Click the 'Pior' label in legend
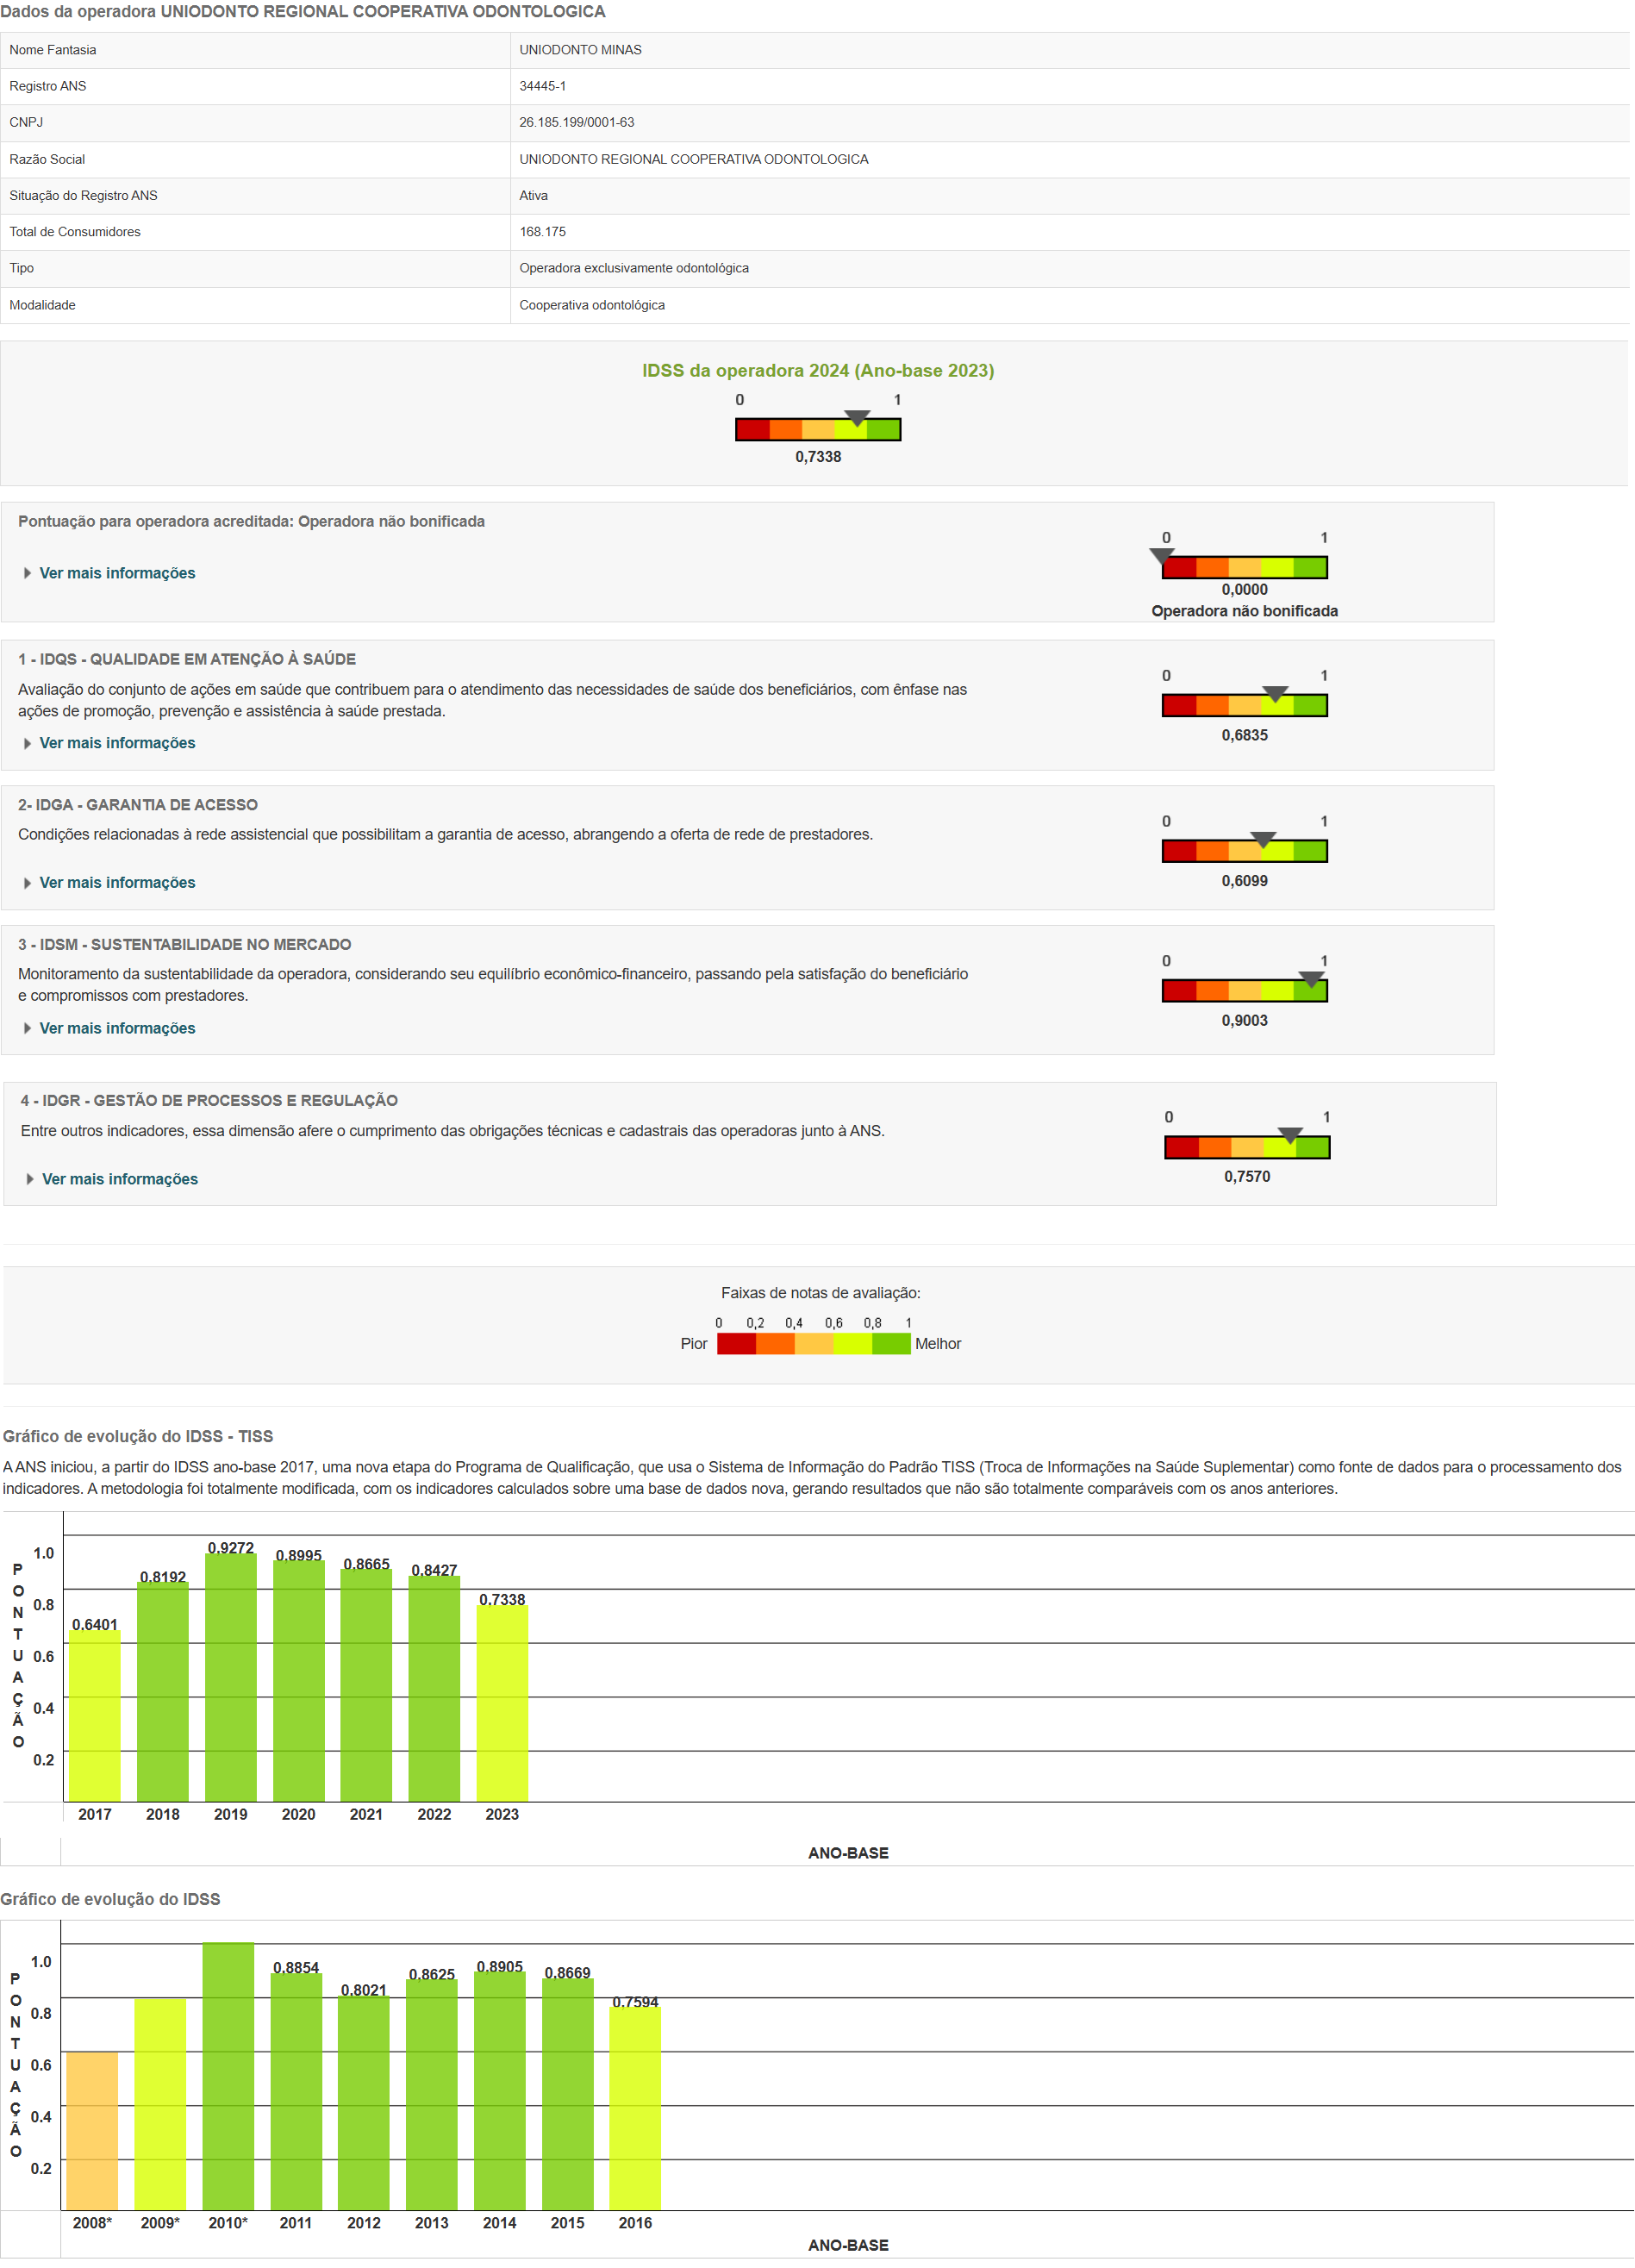Viewport: 1635px width, 2268px height. coord(694,1344)
